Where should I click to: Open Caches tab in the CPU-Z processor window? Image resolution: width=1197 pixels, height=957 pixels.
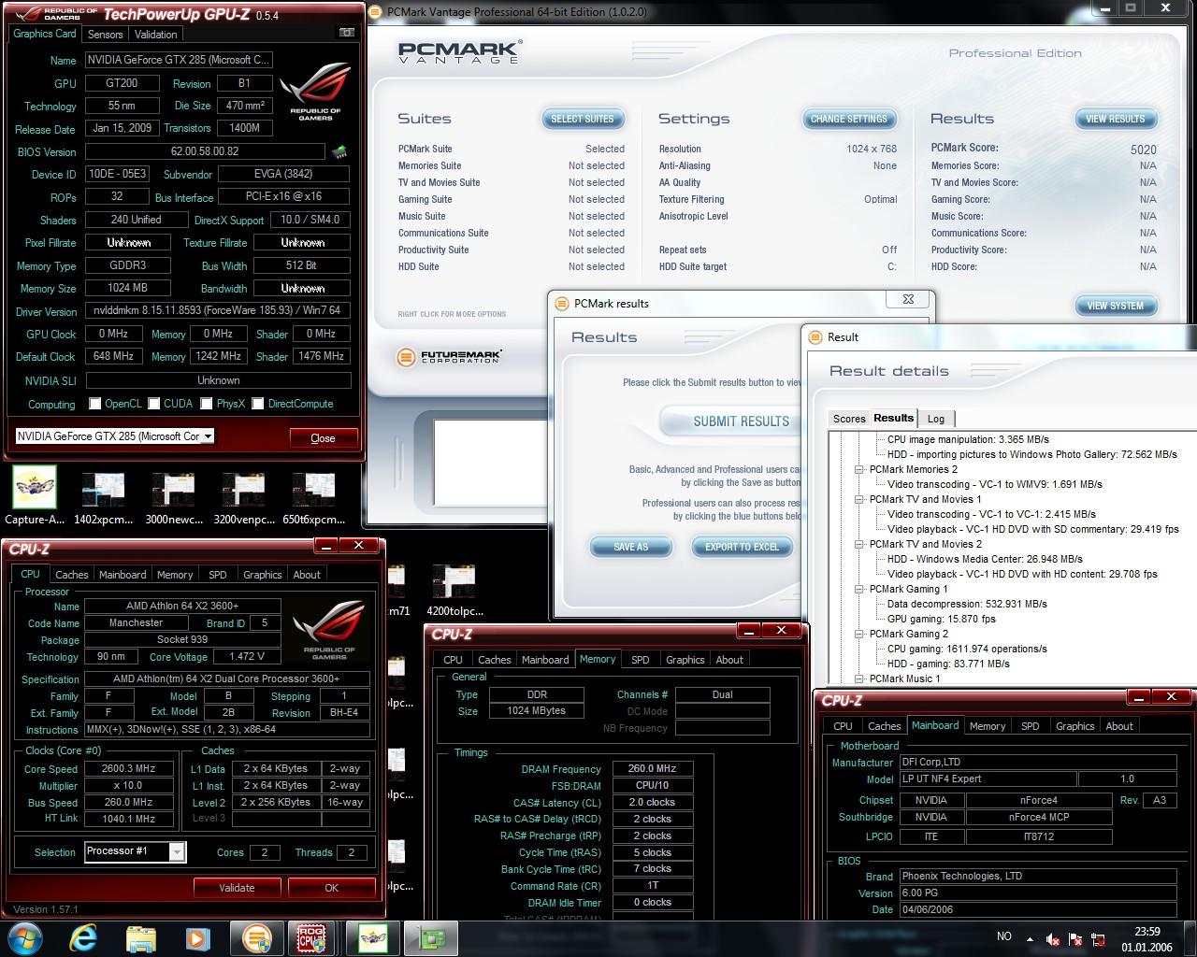71,575
